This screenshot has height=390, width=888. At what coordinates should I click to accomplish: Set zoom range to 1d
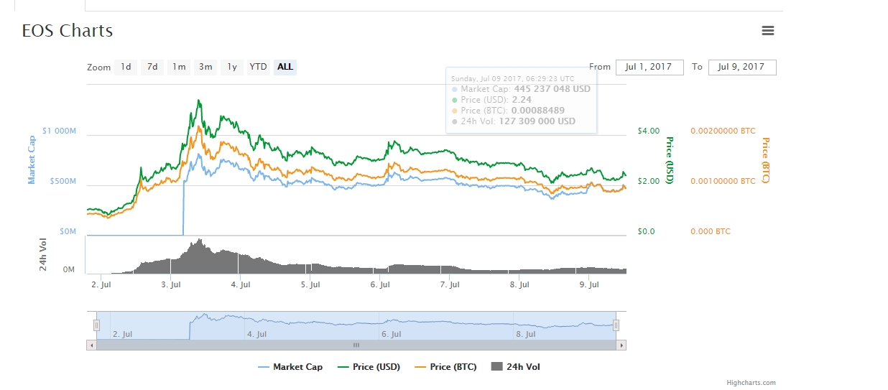tap(126, 67)
